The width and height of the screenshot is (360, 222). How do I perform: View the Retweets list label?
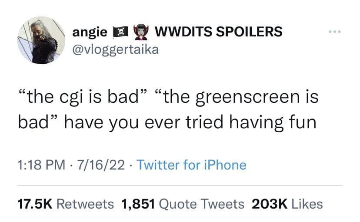click(85, 204)
